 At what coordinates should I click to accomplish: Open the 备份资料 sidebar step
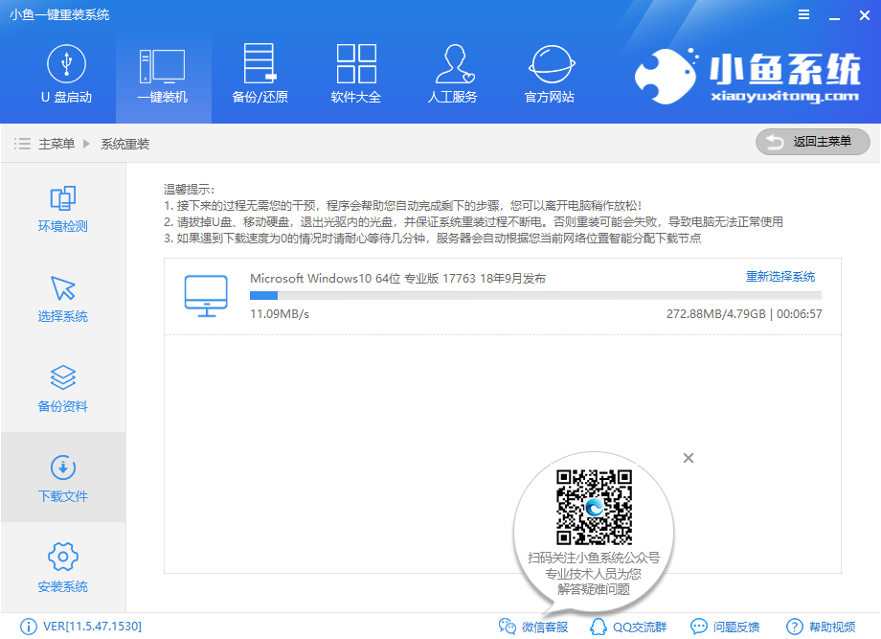click(63, 388)
